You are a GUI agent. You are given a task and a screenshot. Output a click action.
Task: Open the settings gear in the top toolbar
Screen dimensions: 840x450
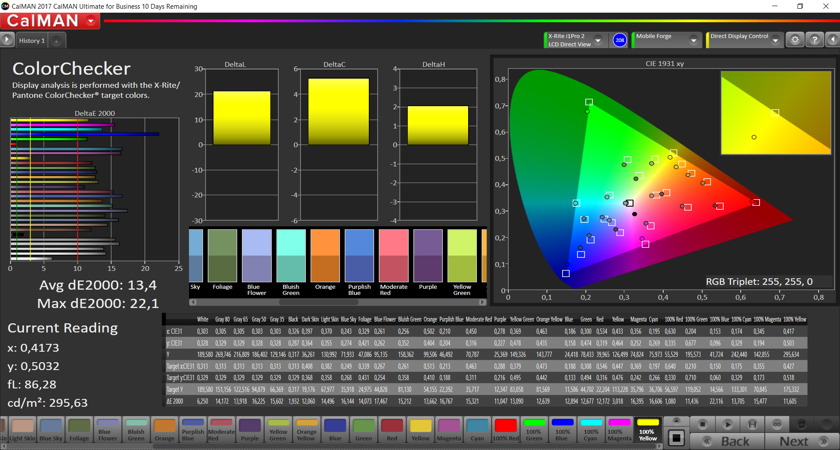pyautogui.click(x=795, y=40)
